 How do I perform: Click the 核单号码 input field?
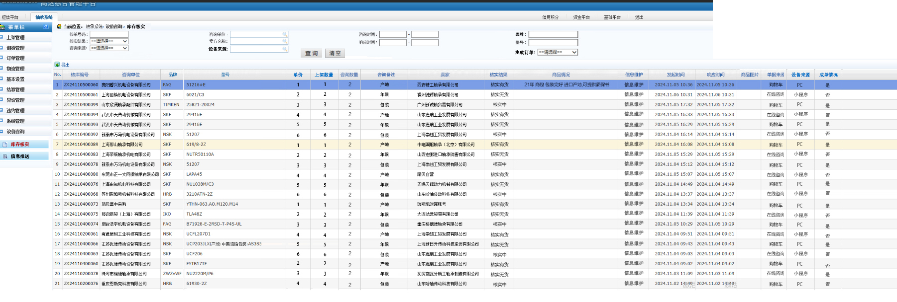pos(109,34)
